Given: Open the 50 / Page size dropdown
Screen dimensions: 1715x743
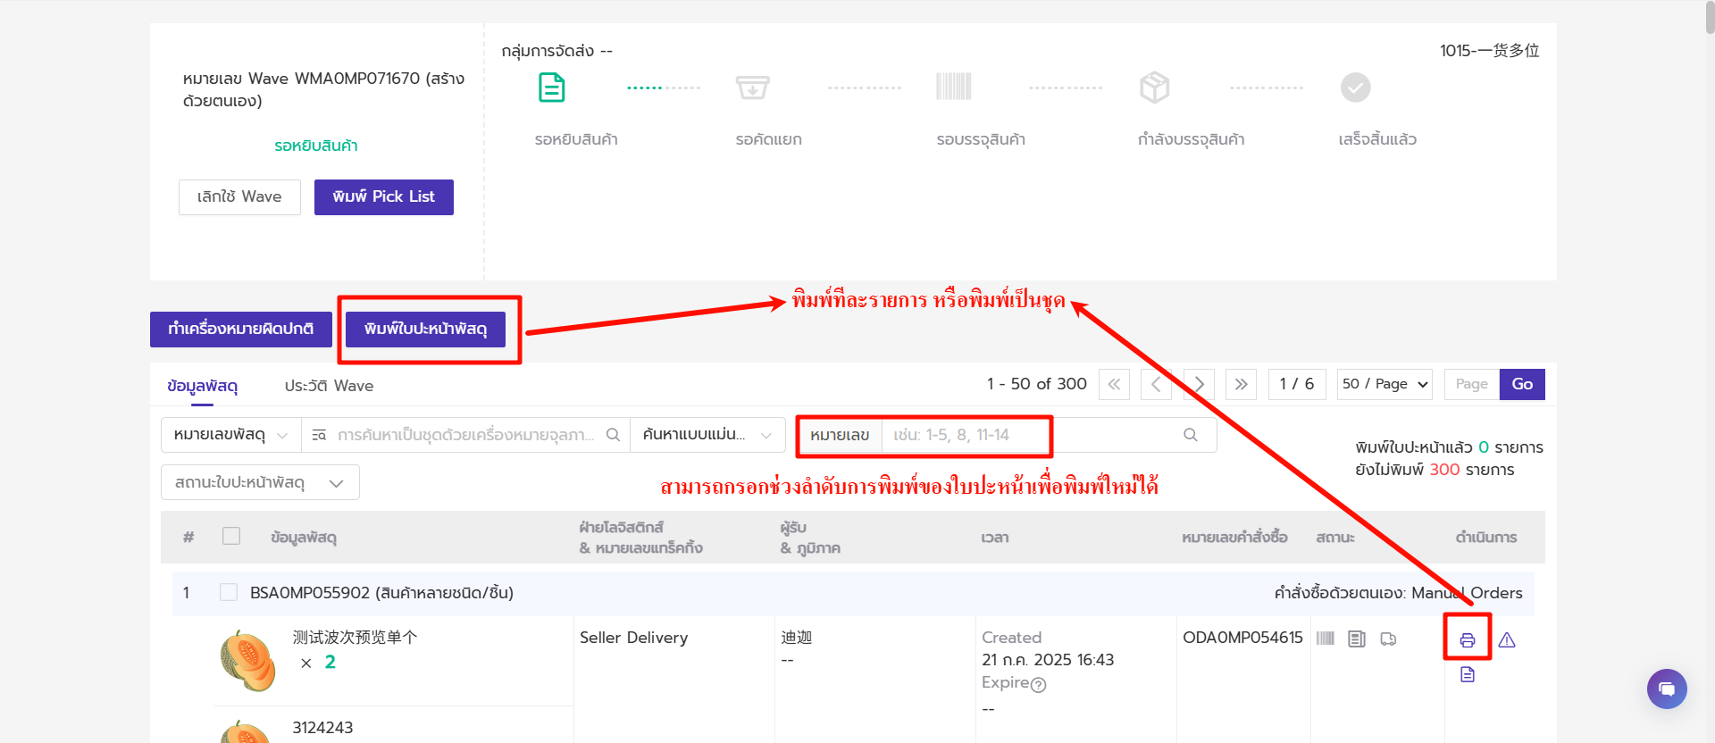Looking at the screenshot, I should click(x=1385, y=384).
